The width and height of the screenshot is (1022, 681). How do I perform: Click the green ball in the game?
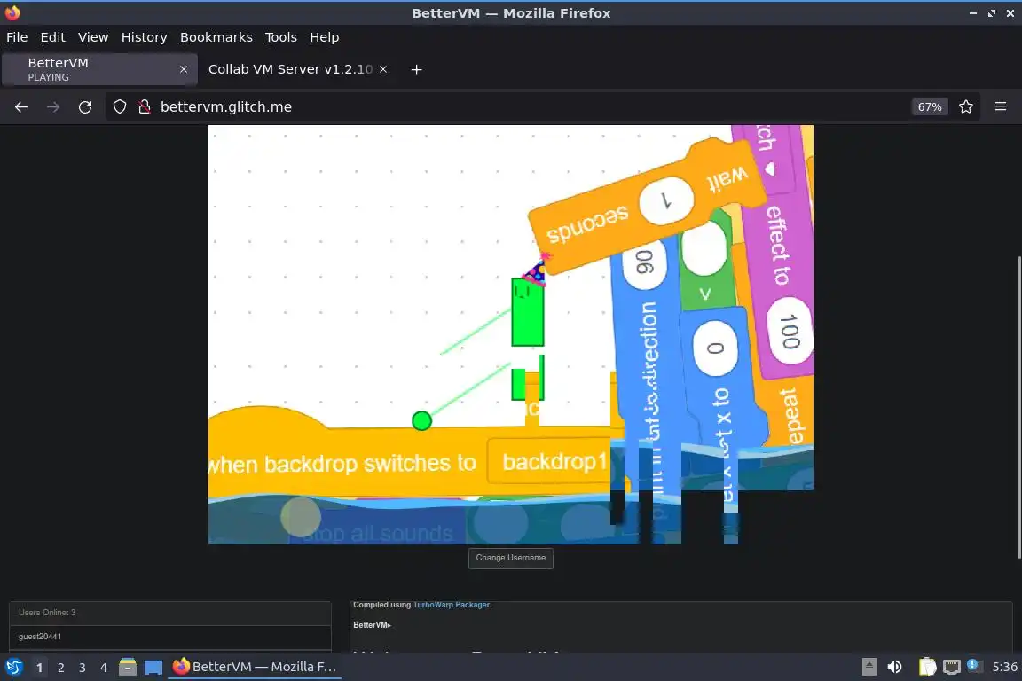point(421,421)
